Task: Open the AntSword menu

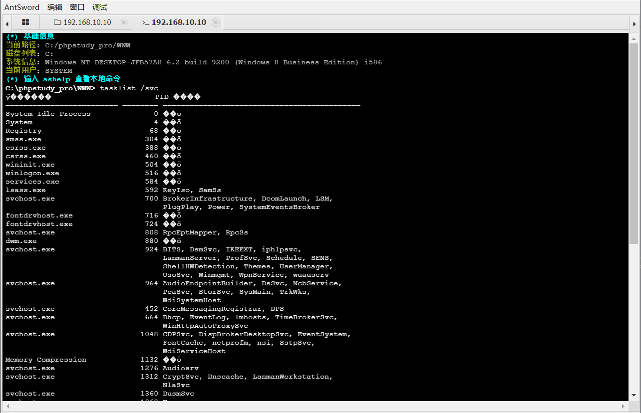Action: pos(22,7)
